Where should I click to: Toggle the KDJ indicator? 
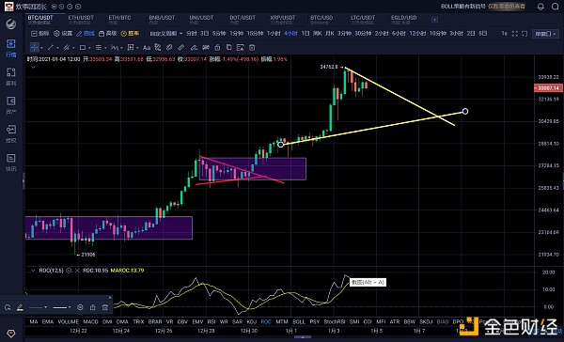coord(252,321)
